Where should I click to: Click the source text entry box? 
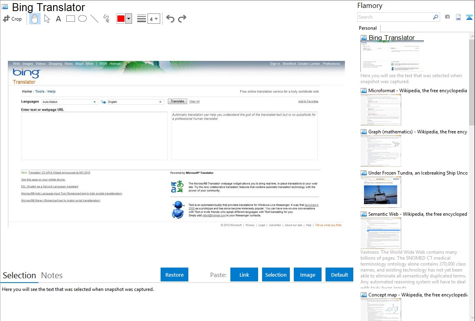pyautogui.click(x=94, y=136)
